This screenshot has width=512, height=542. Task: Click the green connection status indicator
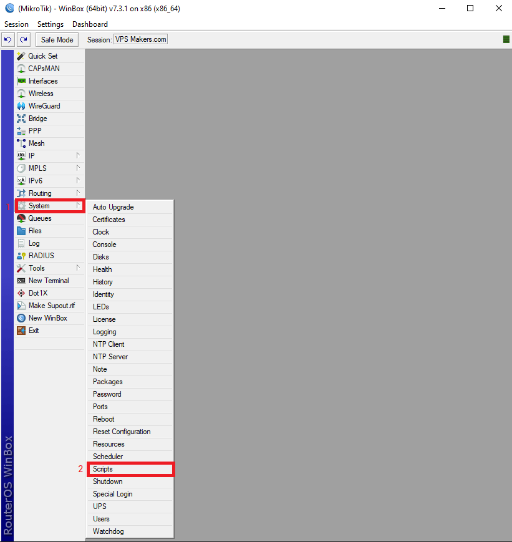(x=506, y=39)
